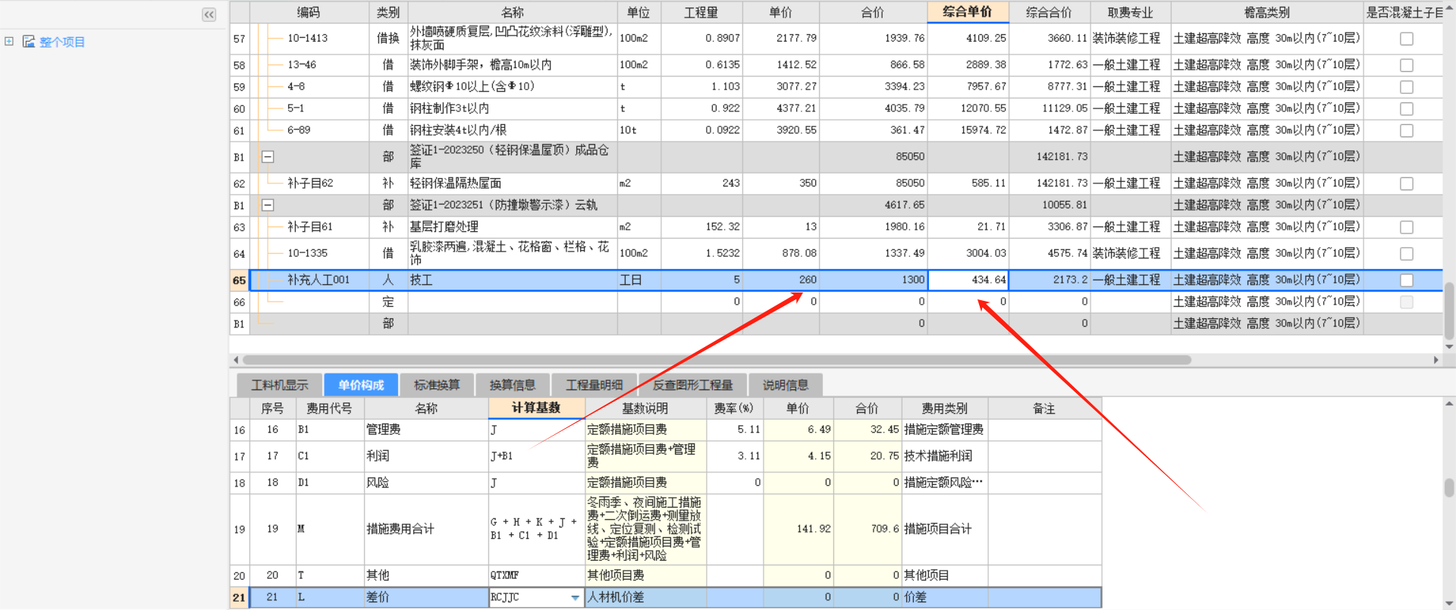Open the 标准换算 tab
This screenshot has height=610, width=1456.
(437, 385)
